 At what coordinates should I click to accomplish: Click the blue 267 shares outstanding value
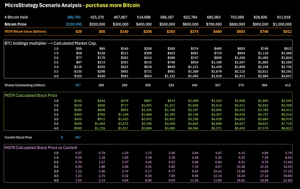78,85
